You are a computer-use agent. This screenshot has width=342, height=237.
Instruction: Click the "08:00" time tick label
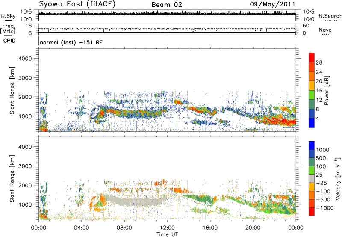(x=124, y=228)
